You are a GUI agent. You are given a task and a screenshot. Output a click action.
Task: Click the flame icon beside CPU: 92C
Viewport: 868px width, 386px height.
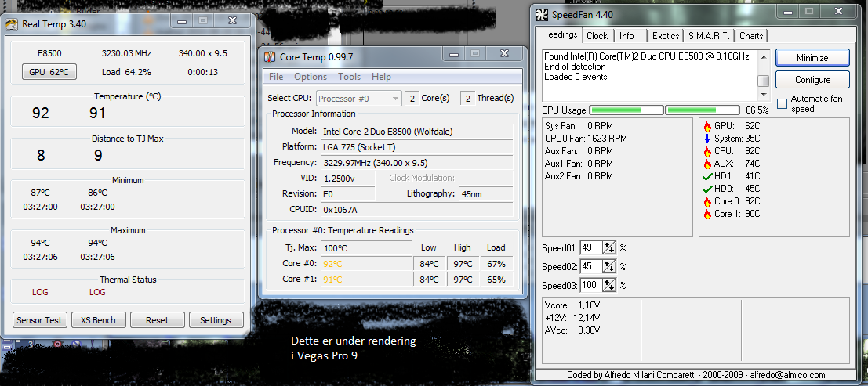(707, 151)
